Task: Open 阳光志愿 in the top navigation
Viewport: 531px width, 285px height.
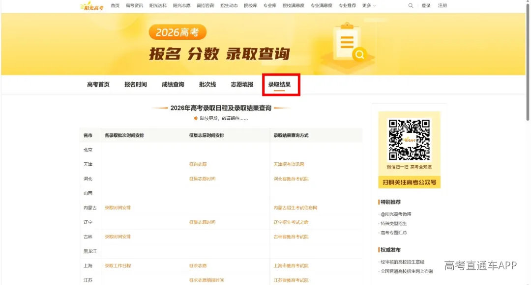Action: point(181,5)
